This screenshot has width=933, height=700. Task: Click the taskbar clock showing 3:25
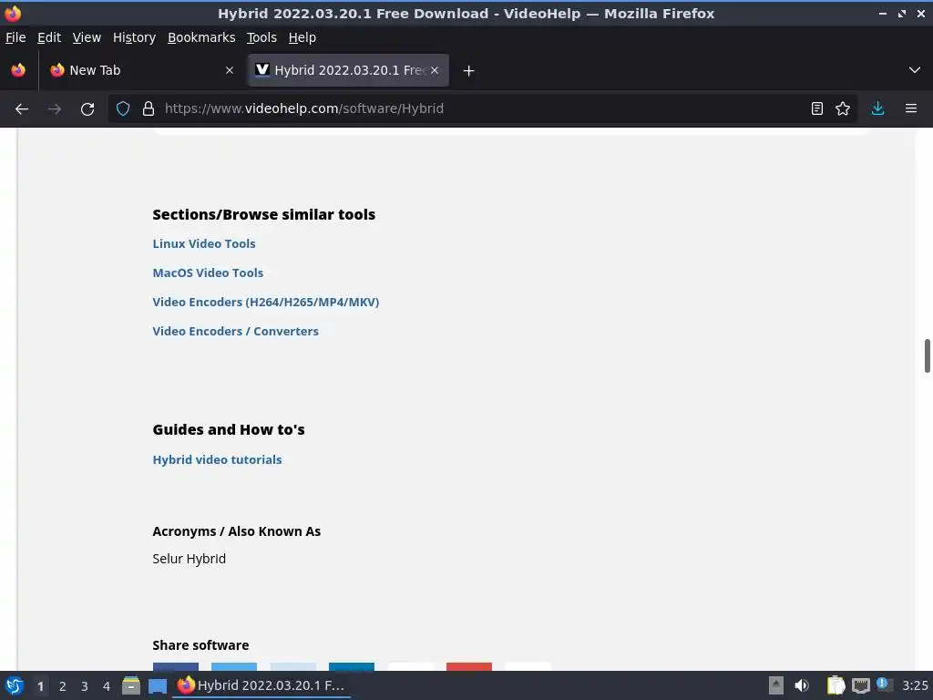click(x=915, y=685)
